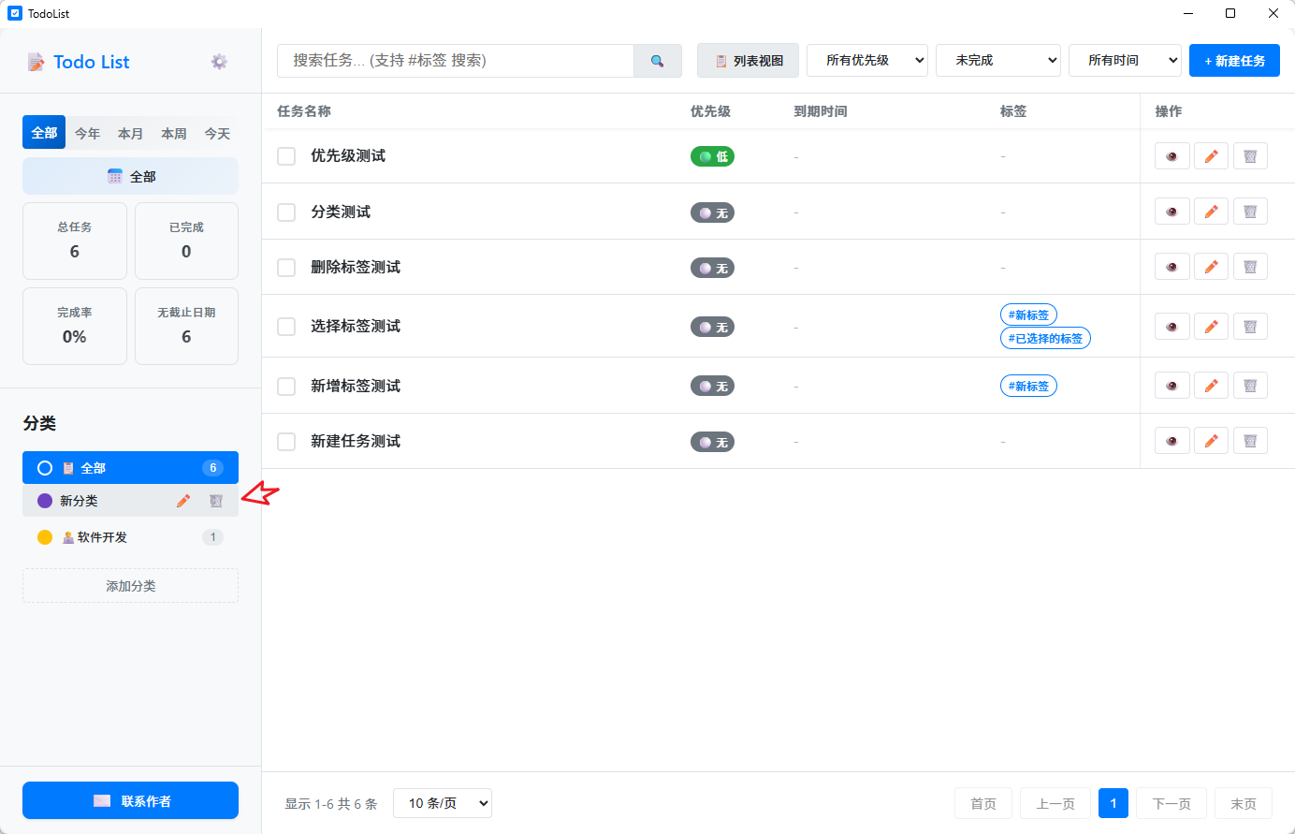Switch to the 今年 tab

(x=87, y=133)
